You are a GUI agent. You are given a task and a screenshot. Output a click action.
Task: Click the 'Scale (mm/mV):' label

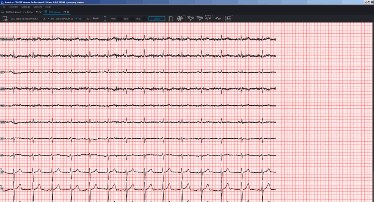pyautogui.click(x=64, y=19)
